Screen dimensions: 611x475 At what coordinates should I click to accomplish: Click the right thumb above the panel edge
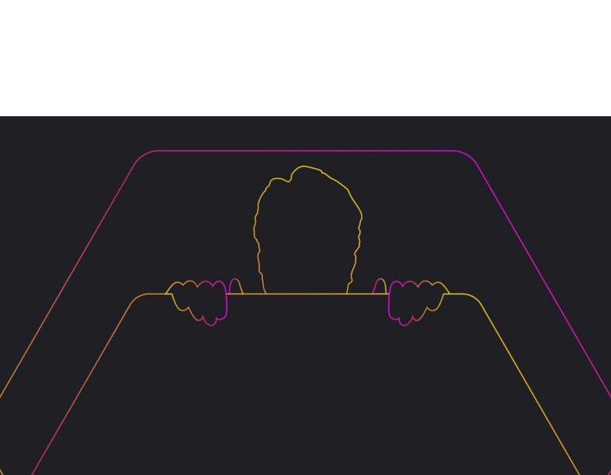[379, 286]
